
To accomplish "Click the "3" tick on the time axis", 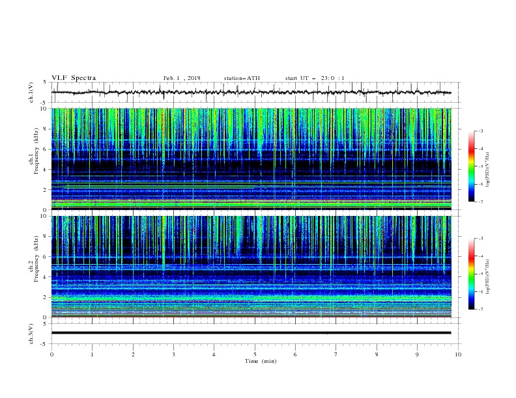I will pos(173,354).
